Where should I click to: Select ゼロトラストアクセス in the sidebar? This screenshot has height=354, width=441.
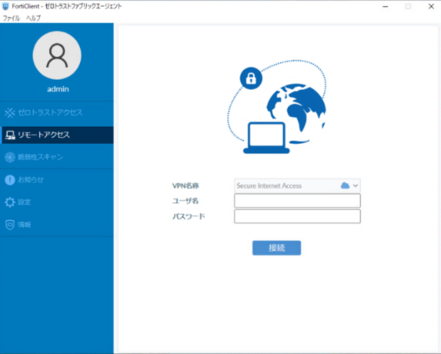click(x=57, y=113)
